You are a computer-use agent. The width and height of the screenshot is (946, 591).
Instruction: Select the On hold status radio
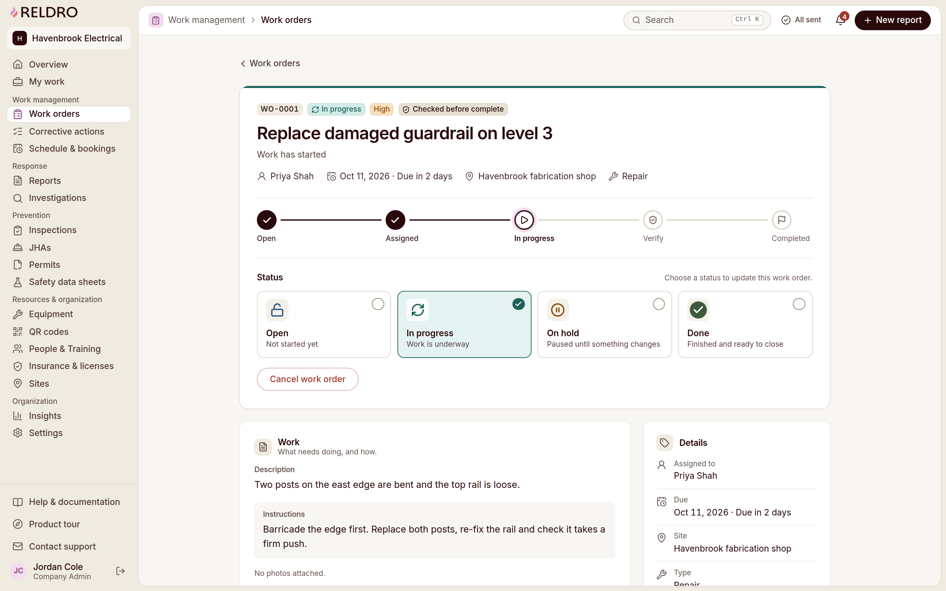click(659, 304)
